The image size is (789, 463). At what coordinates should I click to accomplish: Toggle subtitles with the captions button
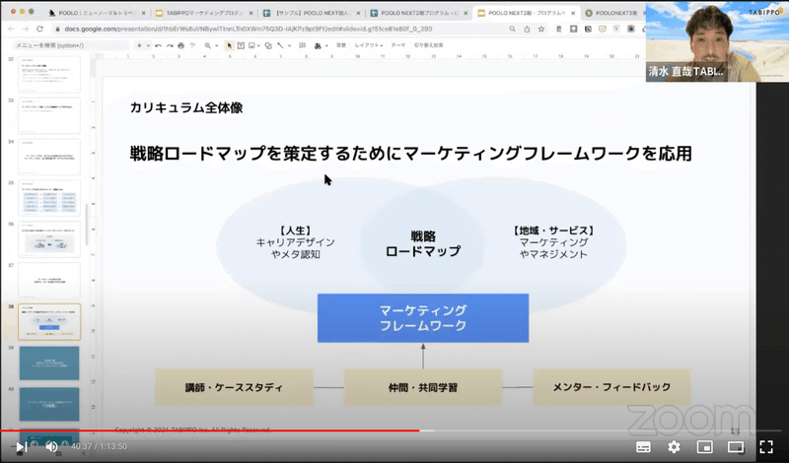(643, 446)
